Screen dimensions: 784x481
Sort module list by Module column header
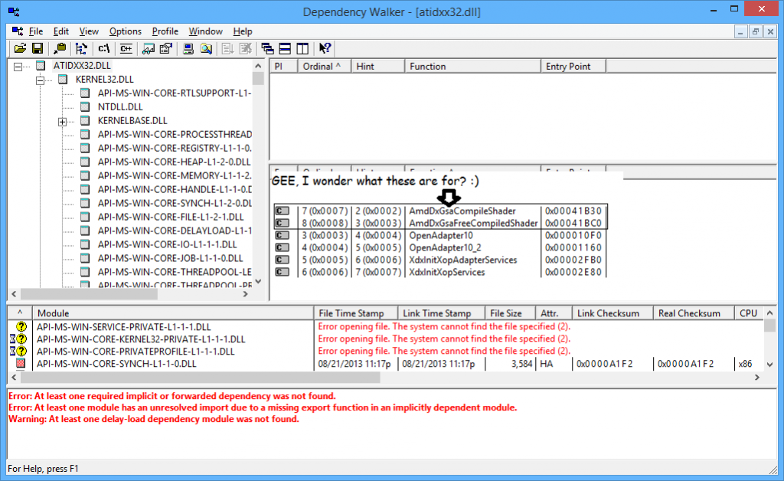172,313
